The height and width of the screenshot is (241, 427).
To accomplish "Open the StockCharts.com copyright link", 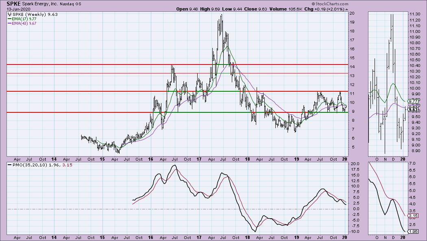I will point(330,4).
